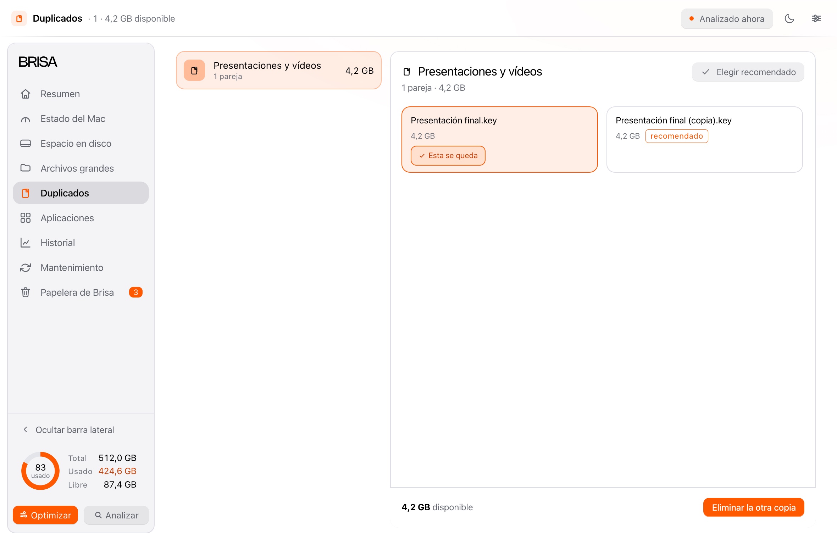Click the BRISA logo

38,62
